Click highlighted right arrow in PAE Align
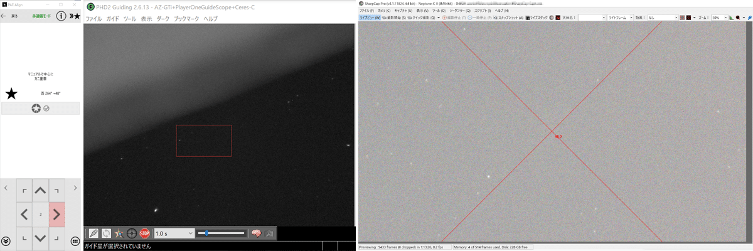This screenshot has width=753, height=251. [x=56, y=215]
